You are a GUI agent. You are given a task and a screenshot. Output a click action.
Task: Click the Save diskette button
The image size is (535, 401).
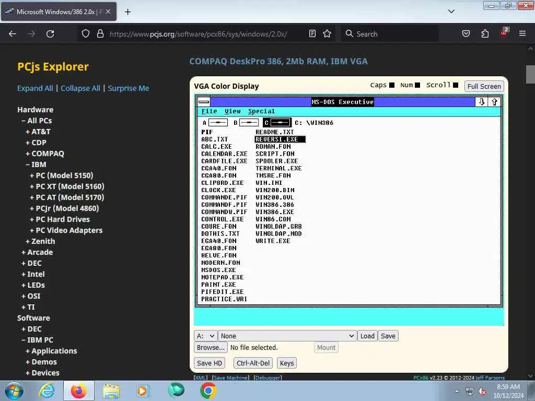[388, 336]
